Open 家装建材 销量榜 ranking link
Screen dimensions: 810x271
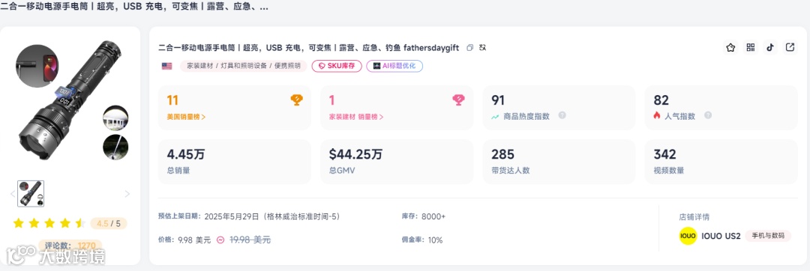coord(356,117)
